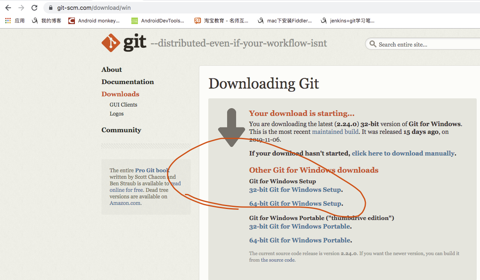Open the jenkins+git学习笔 bookmark
Screen dimensions: 480x280
(347, 20)
